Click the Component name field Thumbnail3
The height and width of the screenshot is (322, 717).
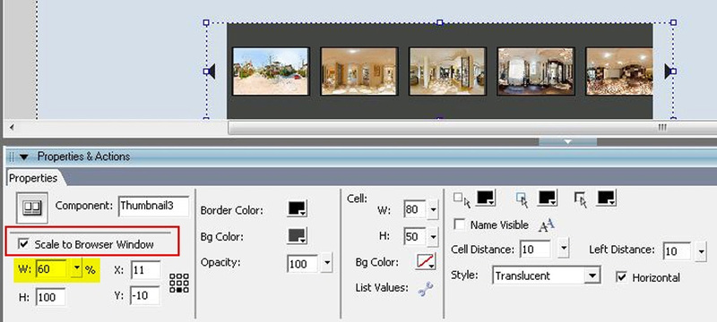point(153,206)
